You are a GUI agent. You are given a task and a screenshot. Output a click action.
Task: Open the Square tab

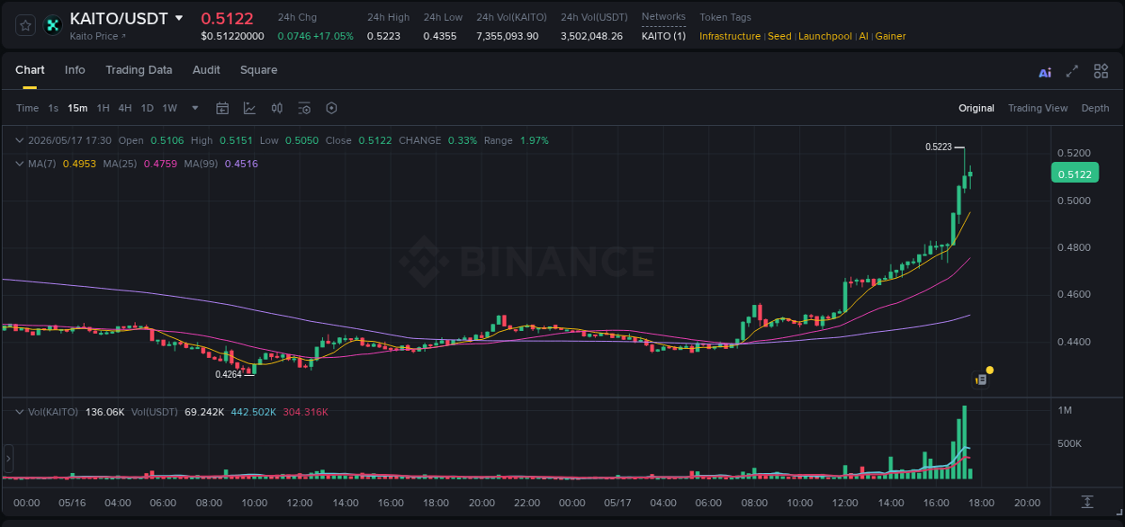(x=258, y=70)
